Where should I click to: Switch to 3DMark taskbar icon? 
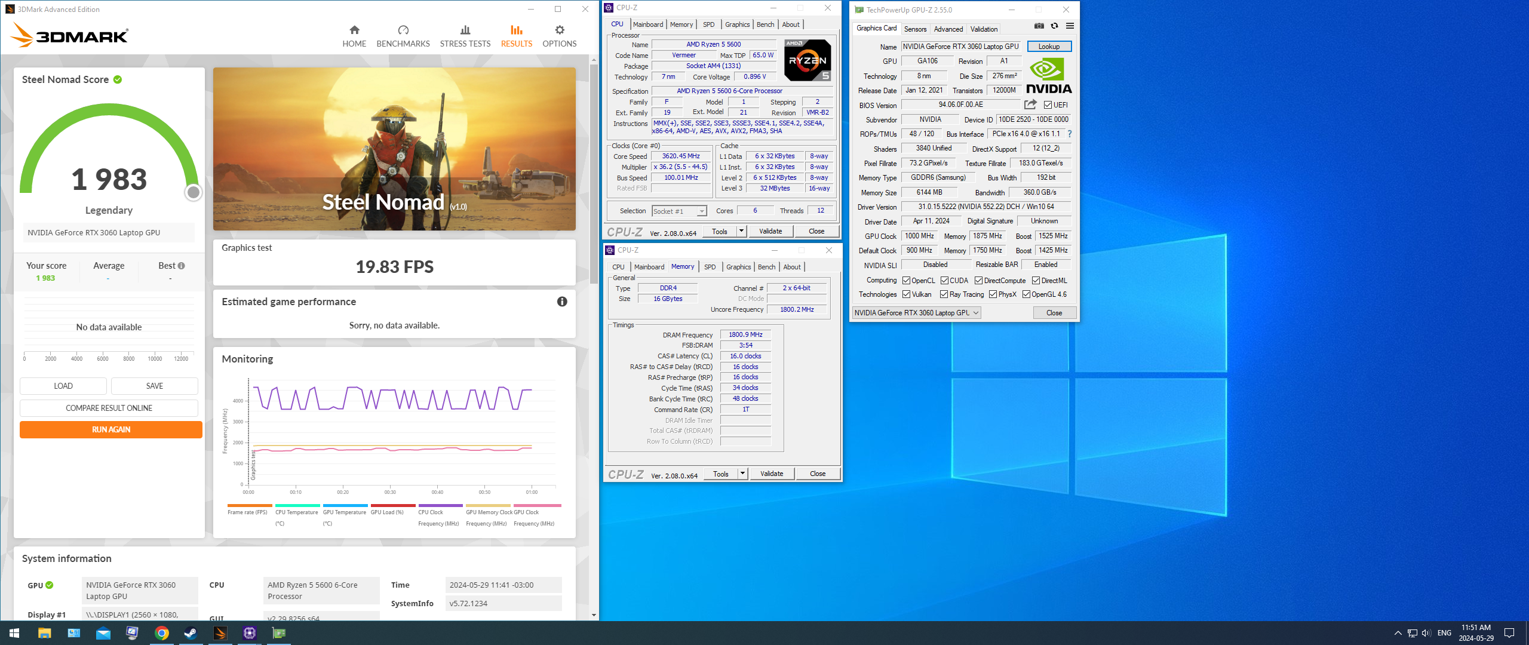point(220,633)
